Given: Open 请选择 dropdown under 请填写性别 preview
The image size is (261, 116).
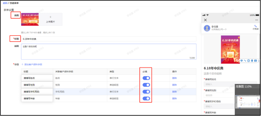Looking at the screenshot, I should click(219, 95).
